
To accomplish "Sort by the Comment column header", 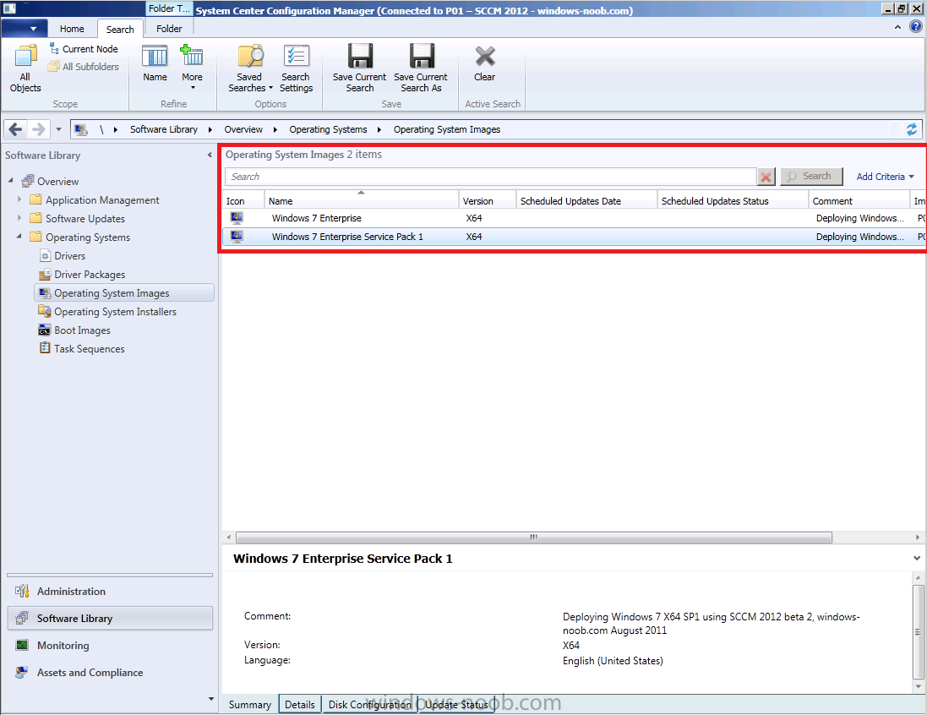I will click(859, 201).
